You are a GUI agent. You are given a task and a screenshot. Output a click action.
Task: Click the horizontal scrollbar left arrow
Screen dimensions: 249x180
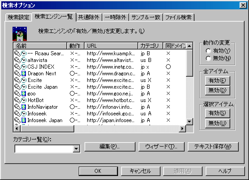pyautogui.click(x=17, y=129)
